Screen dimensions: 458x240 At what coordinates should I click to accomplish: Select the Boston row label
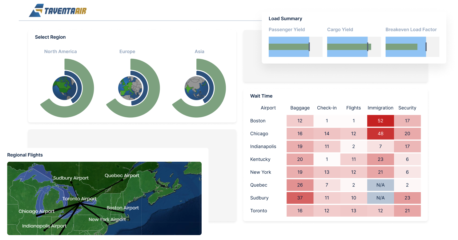point(258,121)
